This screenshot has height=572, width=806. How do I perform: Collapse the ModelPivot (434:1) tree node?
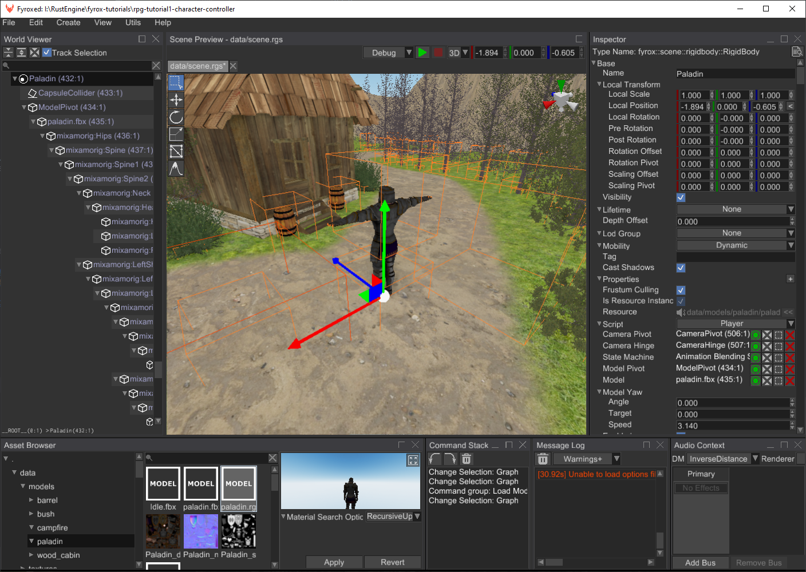pyautogui.click(x=24, y=107)
